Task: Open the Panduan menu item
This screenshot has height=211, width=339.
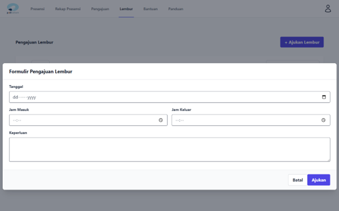Action: pyautogui.click(x=176, y=9)
